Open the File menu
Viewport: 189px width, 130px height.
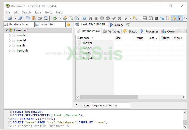pyautogui.click(x=8, y=12)
